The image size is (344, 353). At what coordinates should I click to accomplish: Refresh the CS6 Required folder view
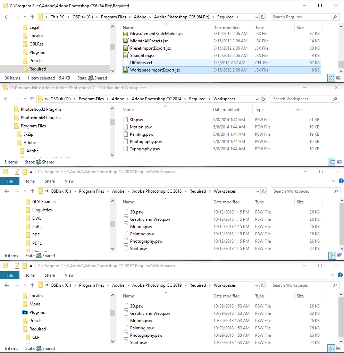[x=263, y=17]
